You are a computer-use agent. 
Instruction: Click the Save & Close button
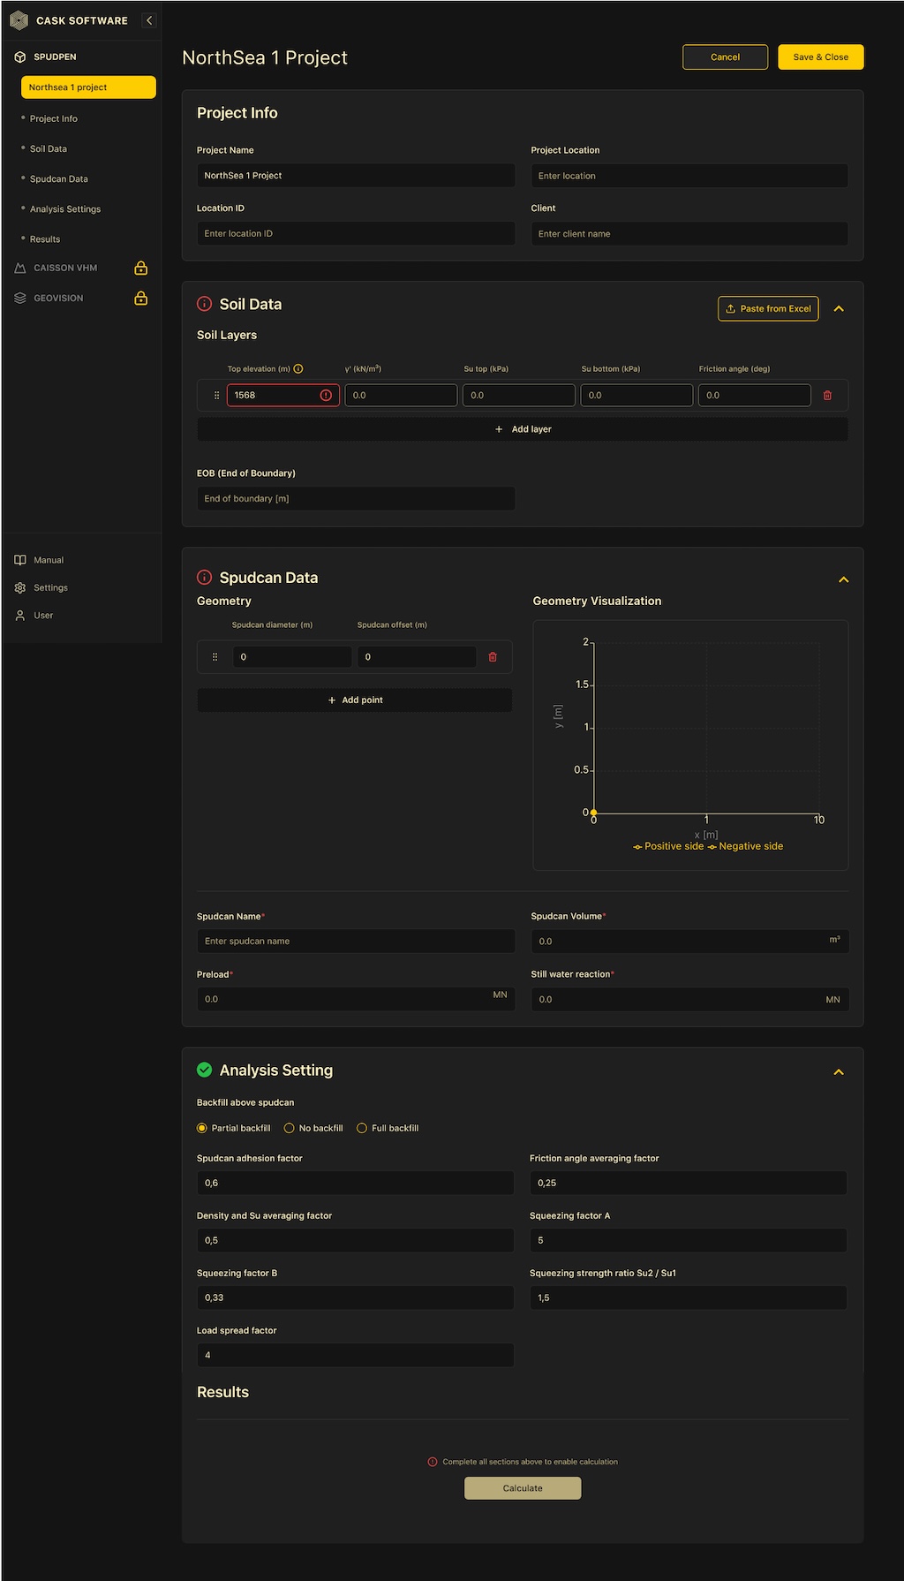[x=820, y=57]
